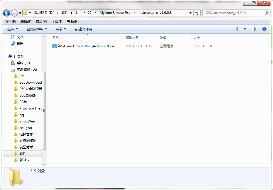273x190 pixels.
Task: Sort by the 大小 column header
Action: click(x=203, y=37)
